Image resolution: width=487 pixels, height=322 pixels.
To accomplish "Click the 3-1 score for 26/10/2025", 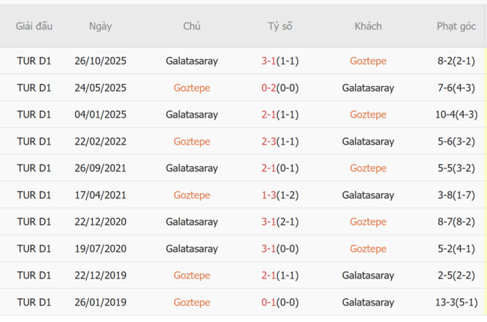I will pyautogui.click(x=269, y=61).
